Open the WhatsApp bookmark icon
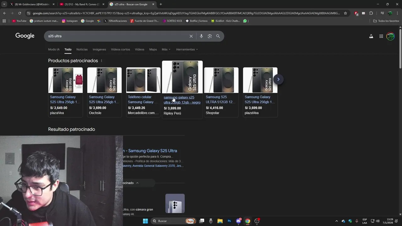 (245, 21)
